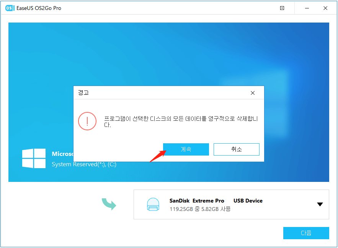Screen dimensions: 338x248
Task: Click the 경고 dialog title
Action: tap(83, 93)
